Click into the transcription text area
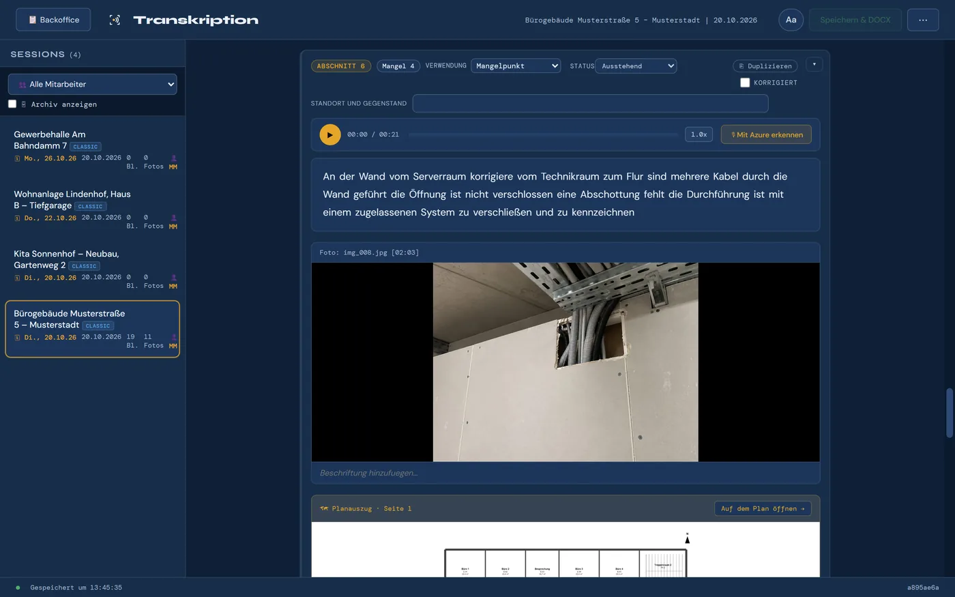The height and width of the screenshot is (597, 955). click(565, 195)
